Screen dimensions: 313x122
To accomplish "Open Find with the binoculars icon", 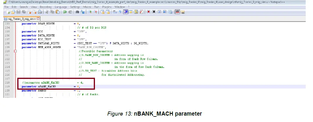I will [x=77, y=12].
